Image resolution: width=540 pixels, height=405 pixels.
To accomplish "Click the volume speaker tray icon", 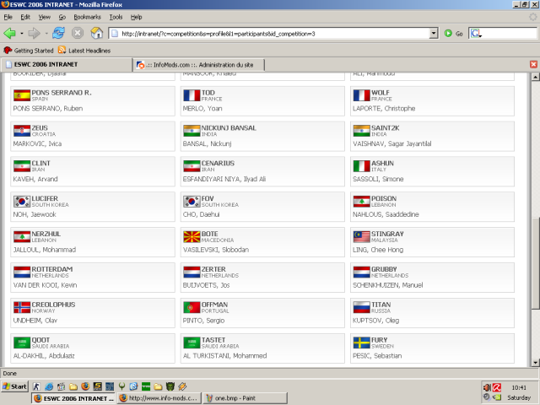I will [487, 387].
